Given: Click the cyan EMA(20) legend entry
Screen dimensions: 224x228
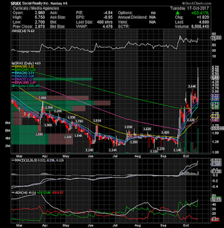Looking at the screenshot, I should (23, 73).
